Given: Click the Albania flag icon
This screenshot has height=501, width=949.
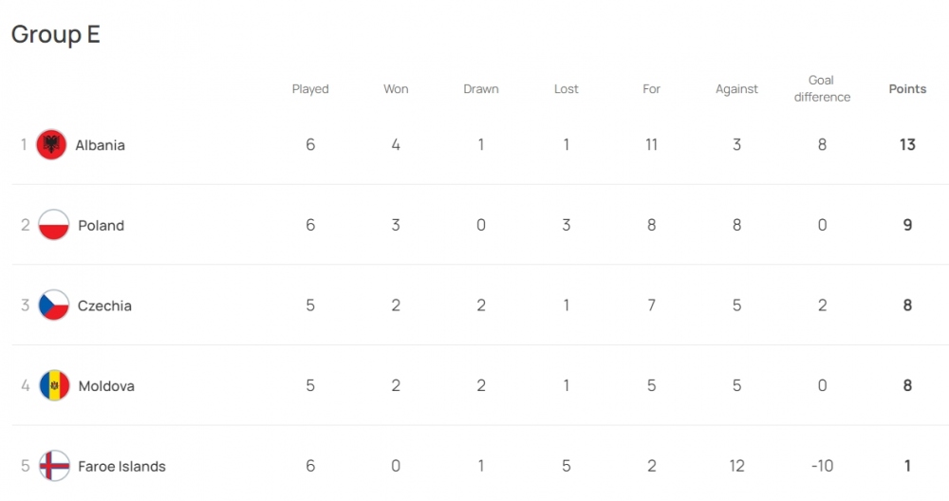Looking at the screenshot, I should coord(51,145).
